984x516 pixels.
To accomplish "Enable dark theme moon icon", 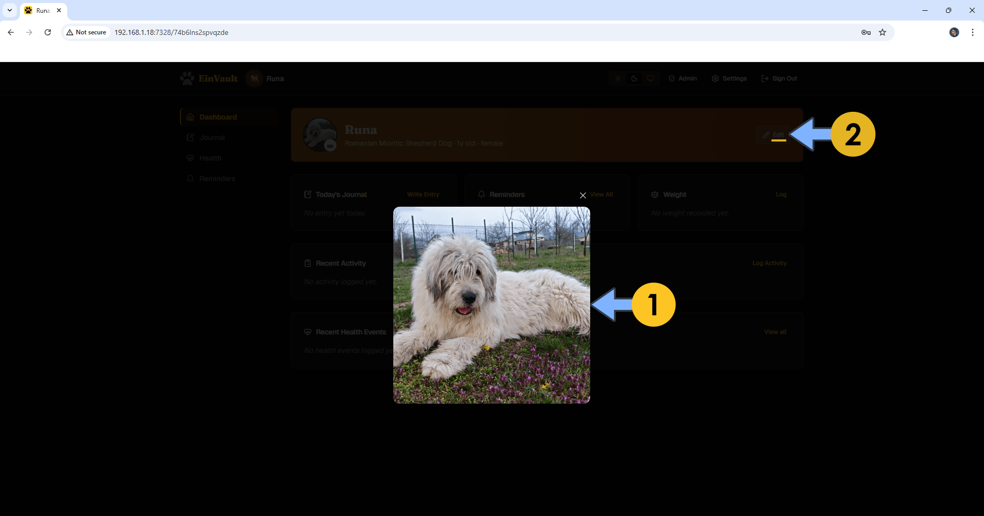I will coord(634,78).
